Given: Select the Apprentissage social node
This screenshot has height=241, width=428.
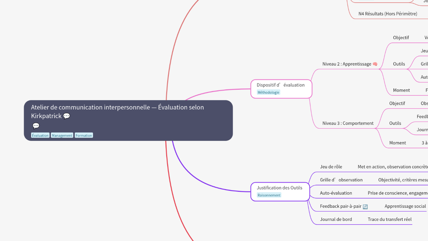Looking at the screenshot, I should 405,206.
